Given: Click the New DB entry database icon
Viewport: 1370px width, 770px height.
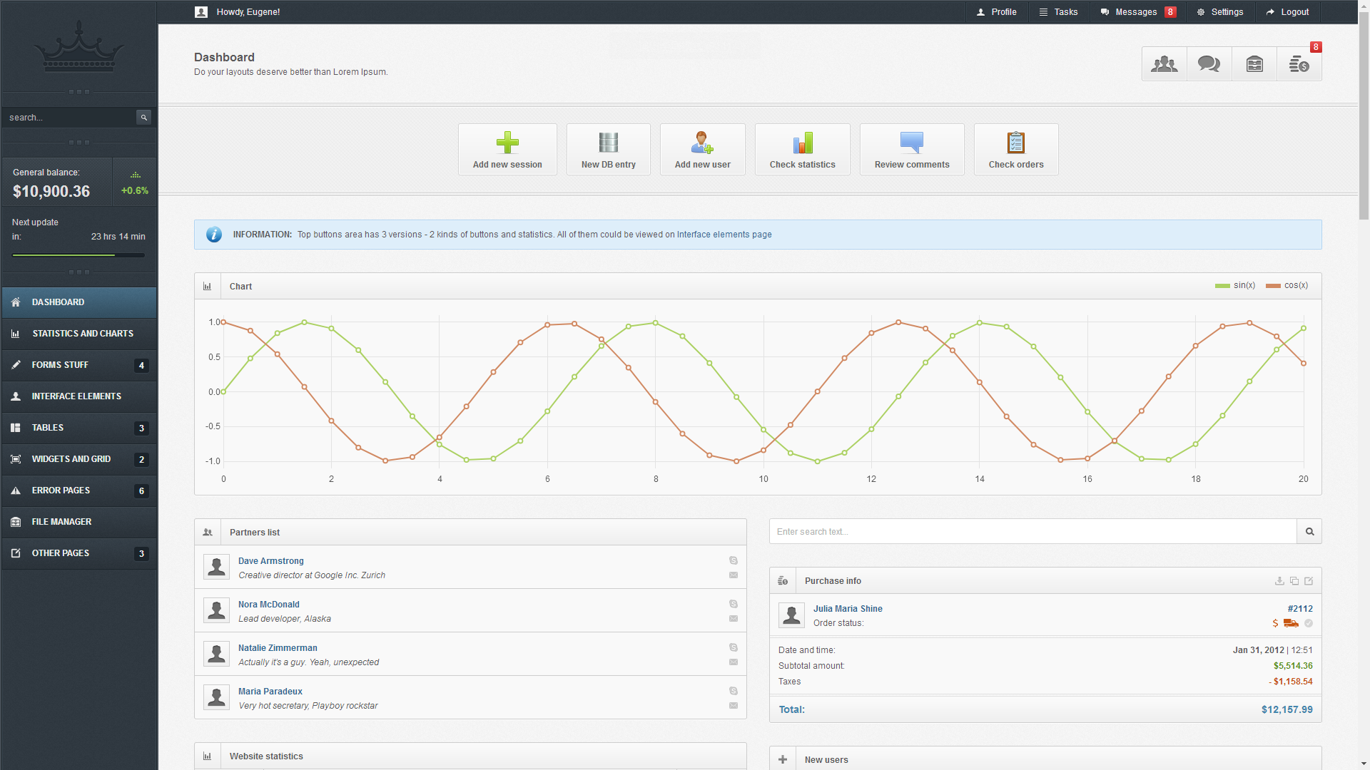Looking at the screenshot, I should [x=609, y=143].
